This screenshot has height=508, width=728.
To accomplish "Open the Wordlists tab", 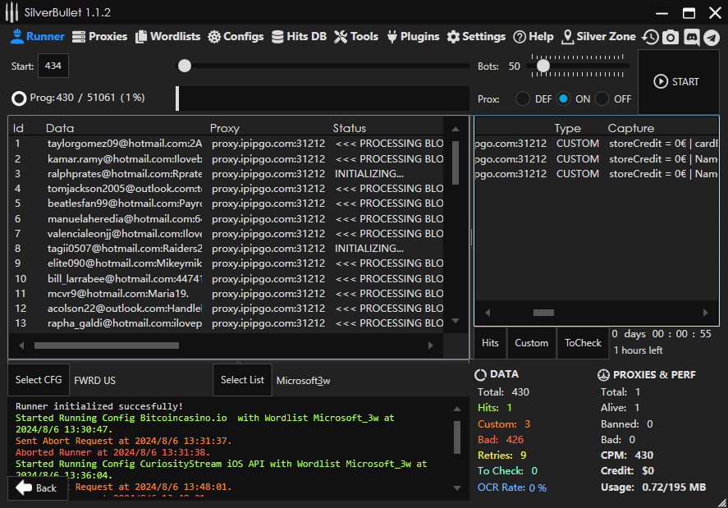I will coord(167,36).
